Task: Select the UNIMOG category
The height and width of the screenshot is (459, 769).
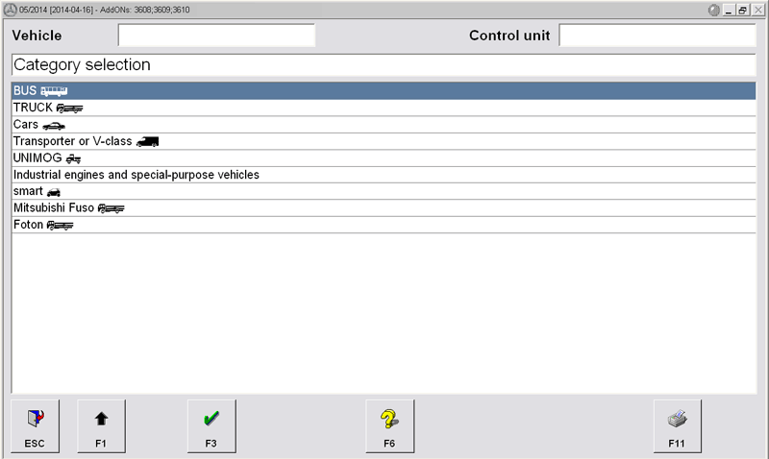Action: pos(384,157)
